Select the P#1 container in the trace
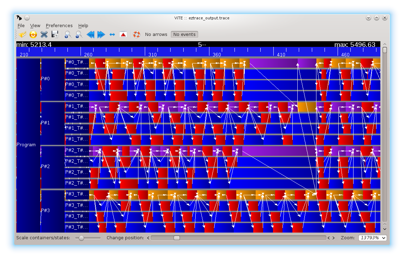404x259 pixels. click(52, 123)
